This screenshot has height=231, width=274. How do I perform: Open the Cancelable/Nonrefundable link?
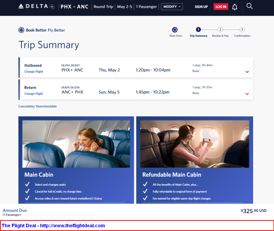click(x=38, y=106)
